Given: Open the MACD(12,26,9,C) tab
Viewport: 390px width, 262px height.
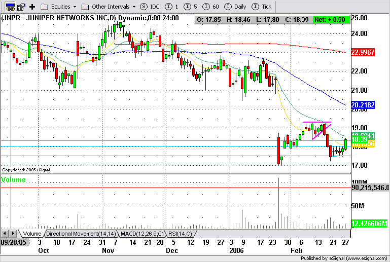Looking at the screenshot, I should [142, 234].
